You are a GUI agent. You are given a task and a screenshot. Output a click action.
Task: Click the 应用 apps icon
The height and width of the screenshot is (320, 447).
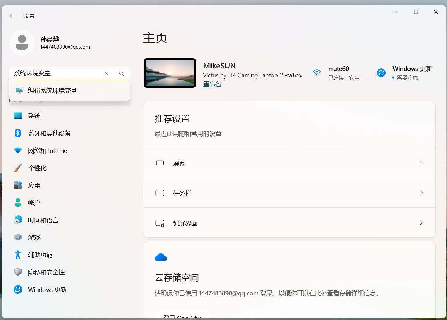(18, 185)
